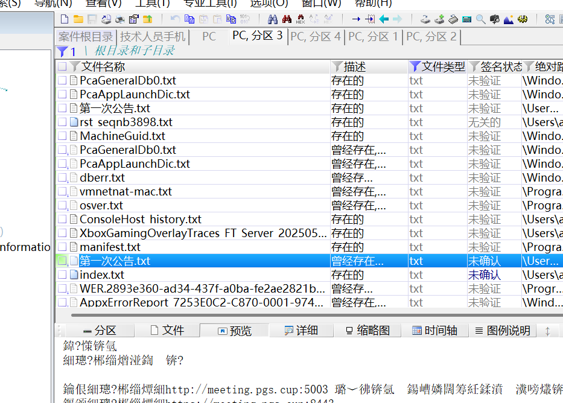The height and width of the screenshot is (403, 563).
Task: Check the ConsoleHost history.txt checkbox
Action: pyautogui.click(x=62, y=219)
